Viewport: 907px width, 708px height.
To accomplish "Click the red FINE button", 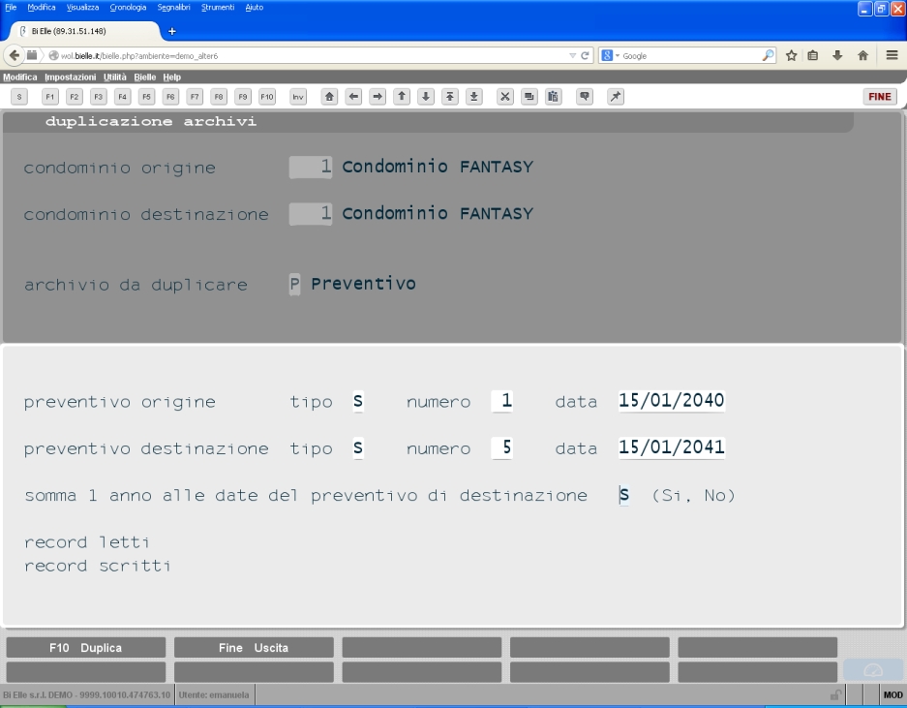I will 880,97.
